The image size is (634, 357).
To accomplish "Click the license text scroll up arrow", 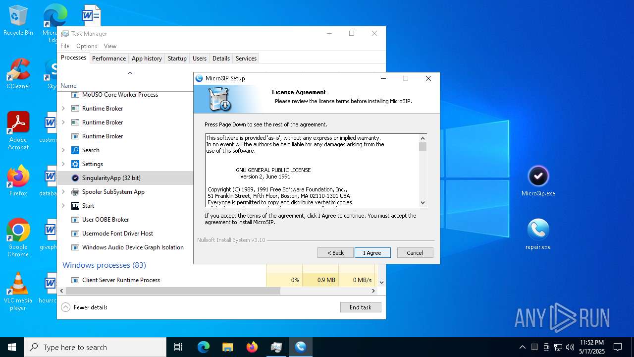I will click(423, 138).
